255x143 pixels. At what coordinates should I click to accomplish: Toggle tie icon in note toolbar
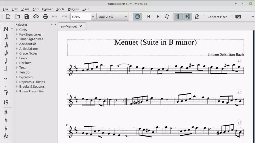click(x=6, y=93)
